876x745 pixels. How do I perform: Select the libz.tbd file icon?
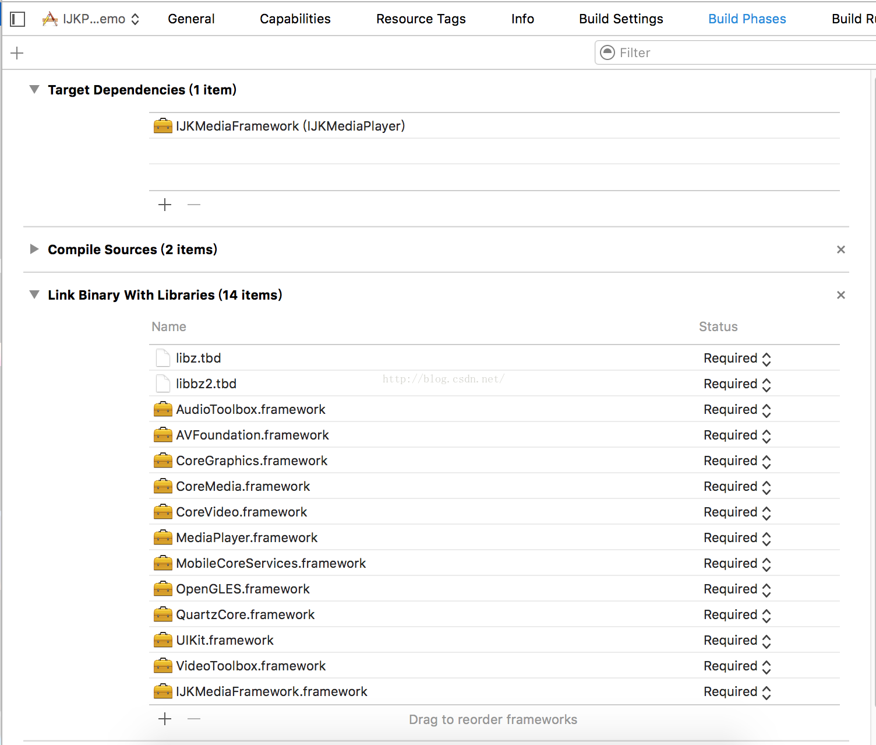pos(163,358)
